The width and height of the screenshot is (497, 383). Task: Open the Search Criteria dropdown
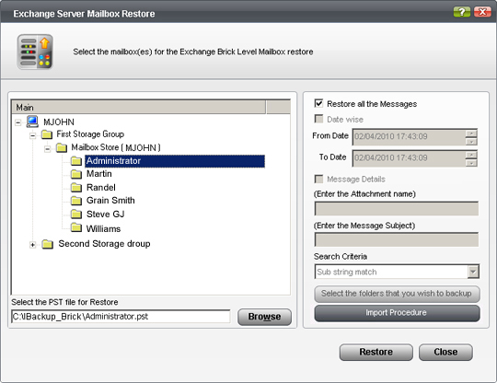pyautogui.click(x=473, y=272)
